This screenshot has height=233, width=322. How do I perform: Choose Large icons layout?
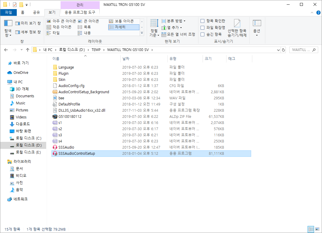[x=89, y=21]
